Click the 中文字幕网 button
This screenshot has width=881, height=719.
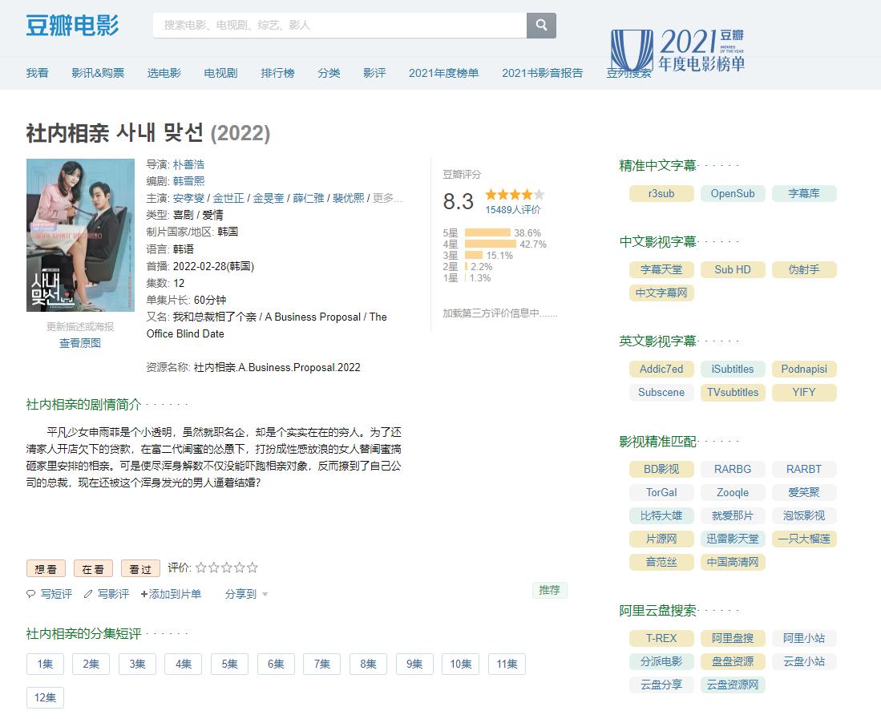(x=661, y=293)
